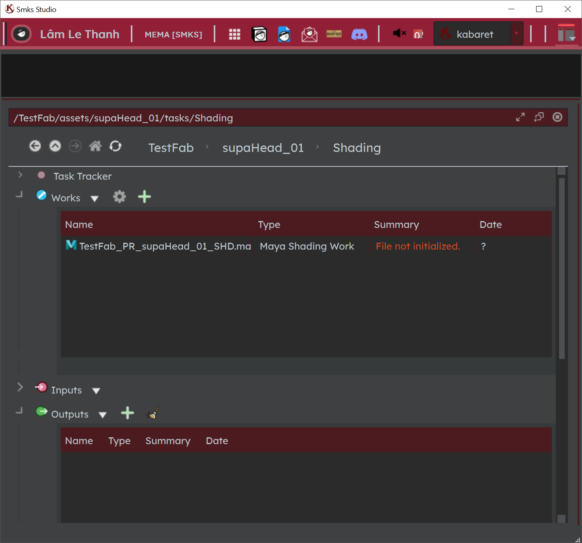
Task: Select the Task Tracker label
Action: 83,176
